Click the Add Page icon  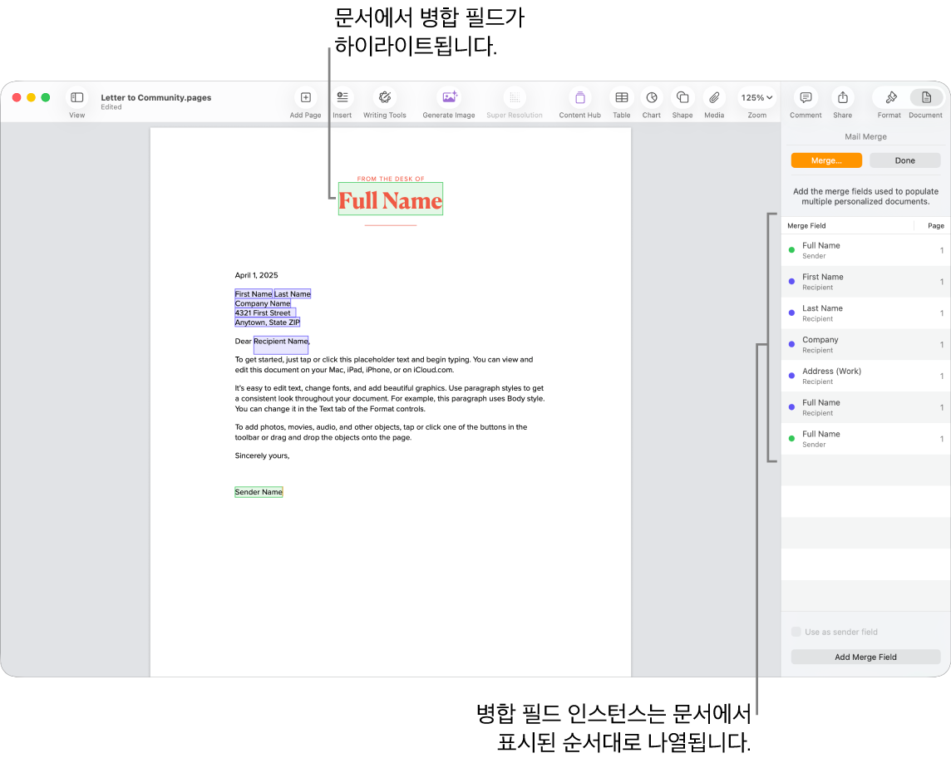tap(306, 97)
